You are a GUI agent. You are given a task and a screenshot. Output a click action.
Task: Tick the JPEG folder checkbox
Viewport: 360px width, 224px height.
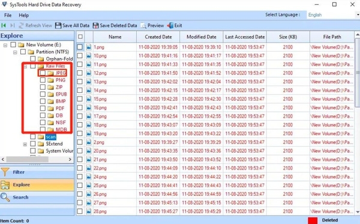43,73
